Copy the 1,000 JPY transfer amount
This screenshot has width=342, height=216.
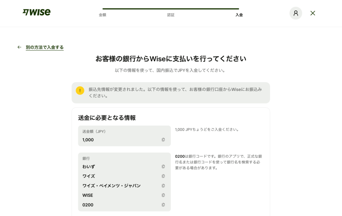[163, 140]
